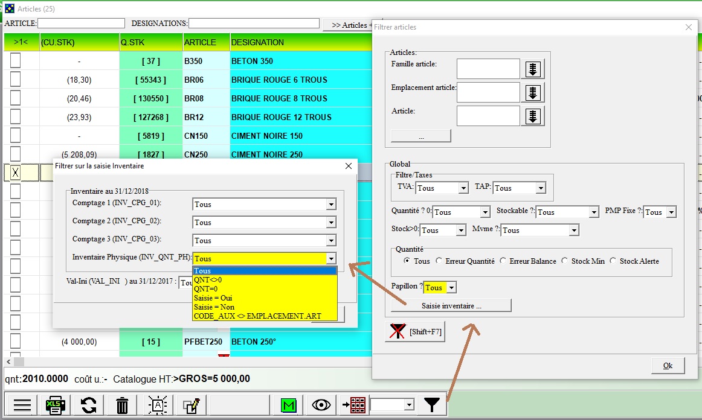
Task: Click Emplacement article input field
Action: 488,93
